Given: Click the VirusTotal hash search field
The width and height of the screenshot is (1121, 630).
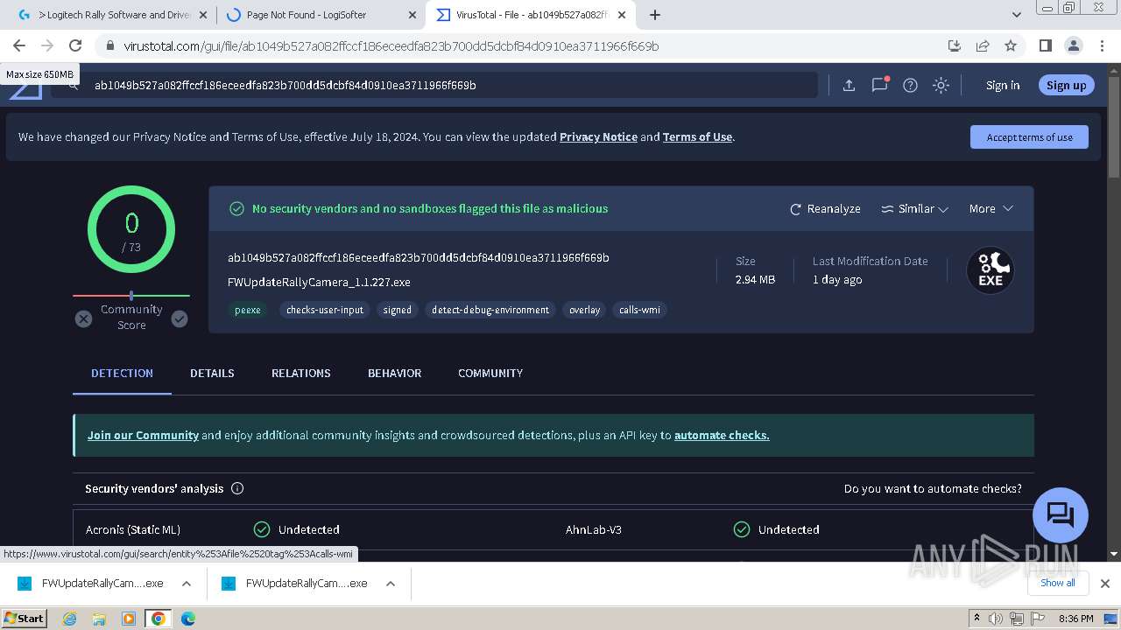Looking at the screenshot, I should point(434,85).
